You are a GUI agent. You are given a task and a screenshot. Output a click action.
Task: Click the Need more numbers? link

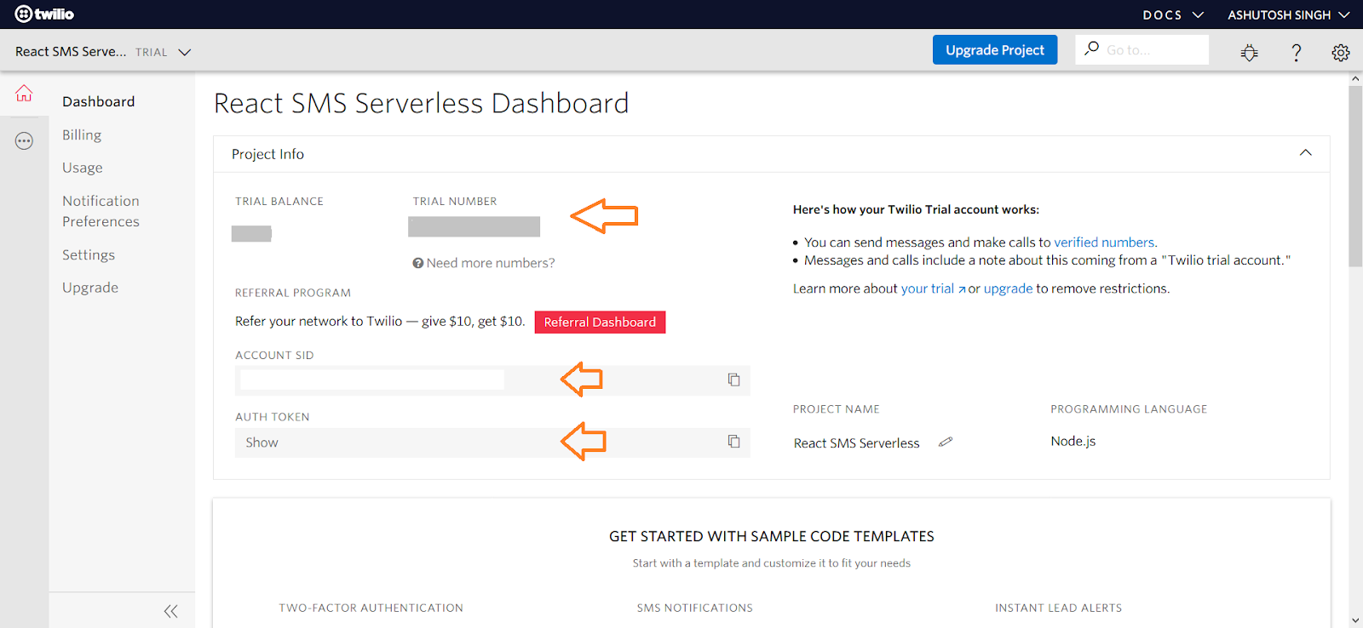(x=491, y=263)
